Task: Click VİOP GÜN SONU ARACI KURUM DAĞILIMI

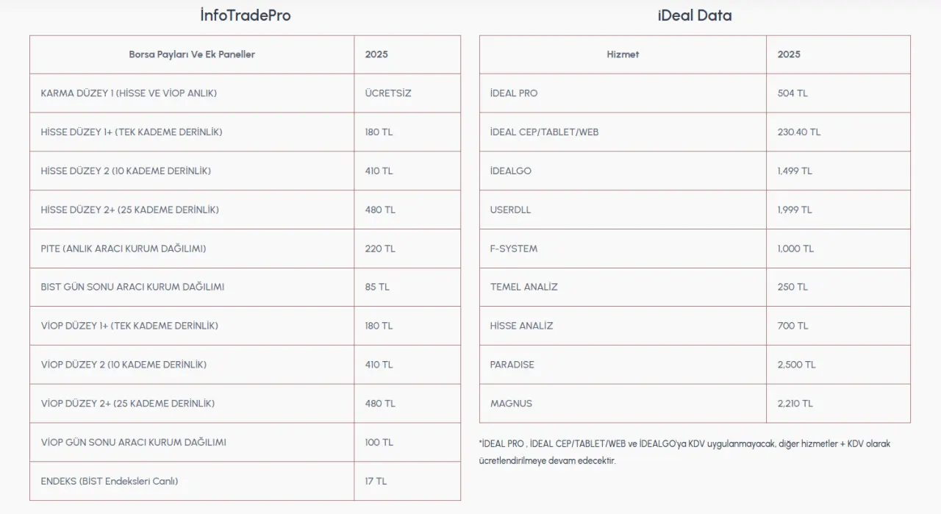Action: pyautogui.click(x=134, y=442)
